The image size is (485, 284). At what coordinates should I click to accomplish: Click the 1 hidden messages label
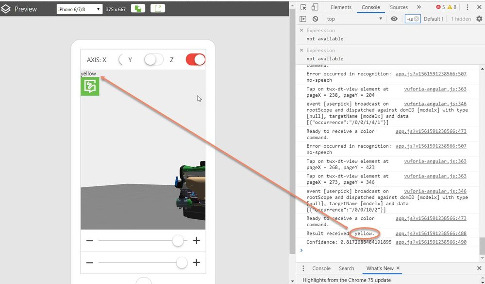461,19
